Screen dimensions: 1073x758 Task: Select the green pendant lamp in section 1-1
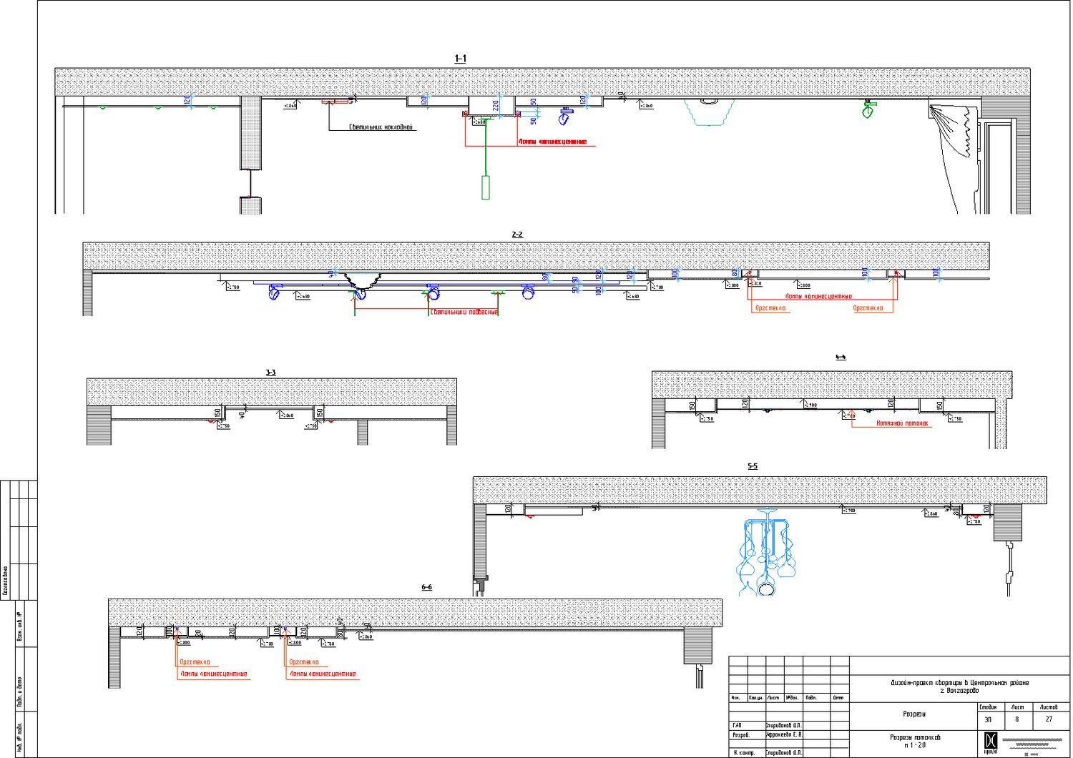pos(486,187)
